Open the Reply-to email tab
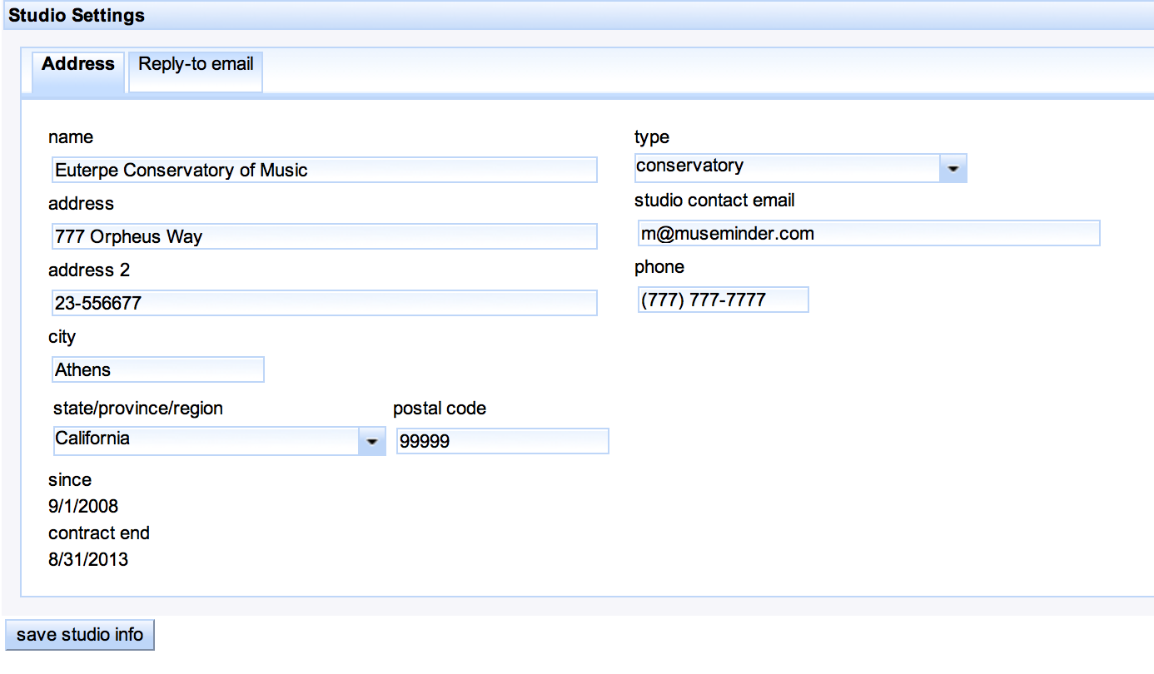The image size is (1154, 674). (196, 64)
